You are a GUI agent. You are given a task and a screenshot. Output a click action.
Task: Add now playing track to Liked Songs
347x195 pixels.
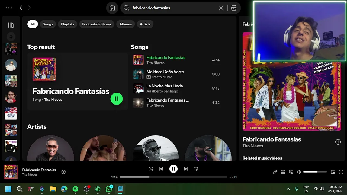[63, 172]
